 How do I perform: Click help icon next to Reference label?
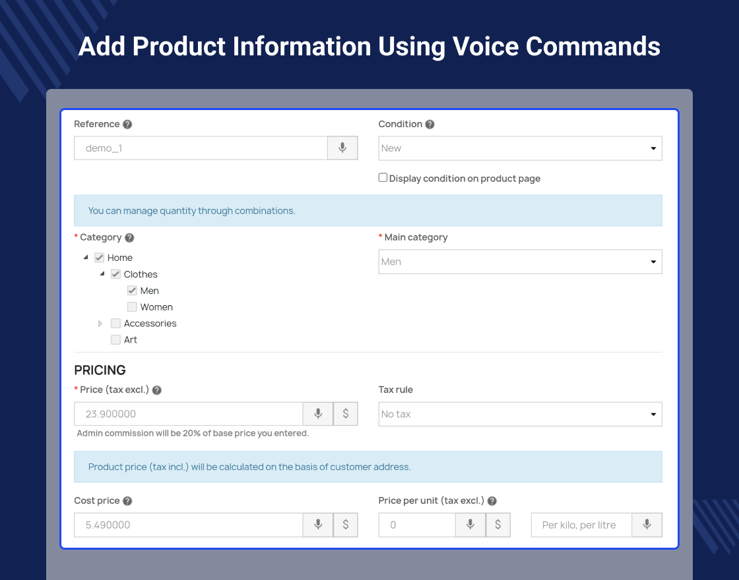coord(127,125)
